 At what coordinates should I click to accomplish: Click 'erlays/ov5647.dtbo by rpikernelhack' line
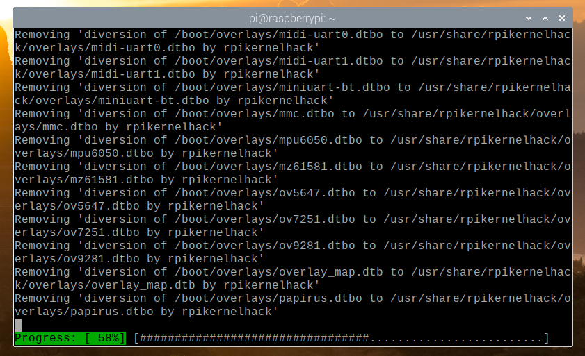pyautogui.click(x=140, y=206)
